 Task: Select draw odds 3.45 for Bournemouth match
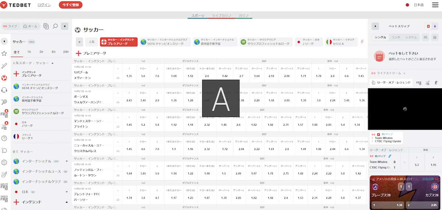point(143,100)
